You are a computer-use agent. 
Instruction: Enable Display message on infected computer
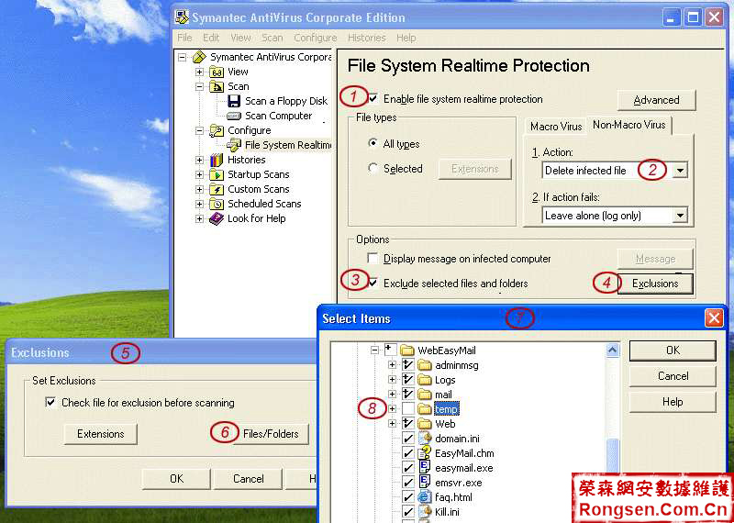click(373, 259)
